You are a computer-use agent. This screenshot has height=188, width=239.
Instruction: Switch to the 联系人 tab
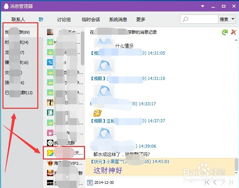[18, 19]
